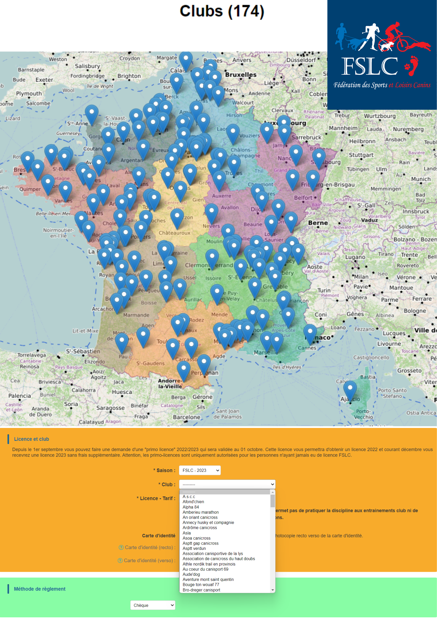
Task: Click the FSLC federation logo
Action: pos(382,55)
